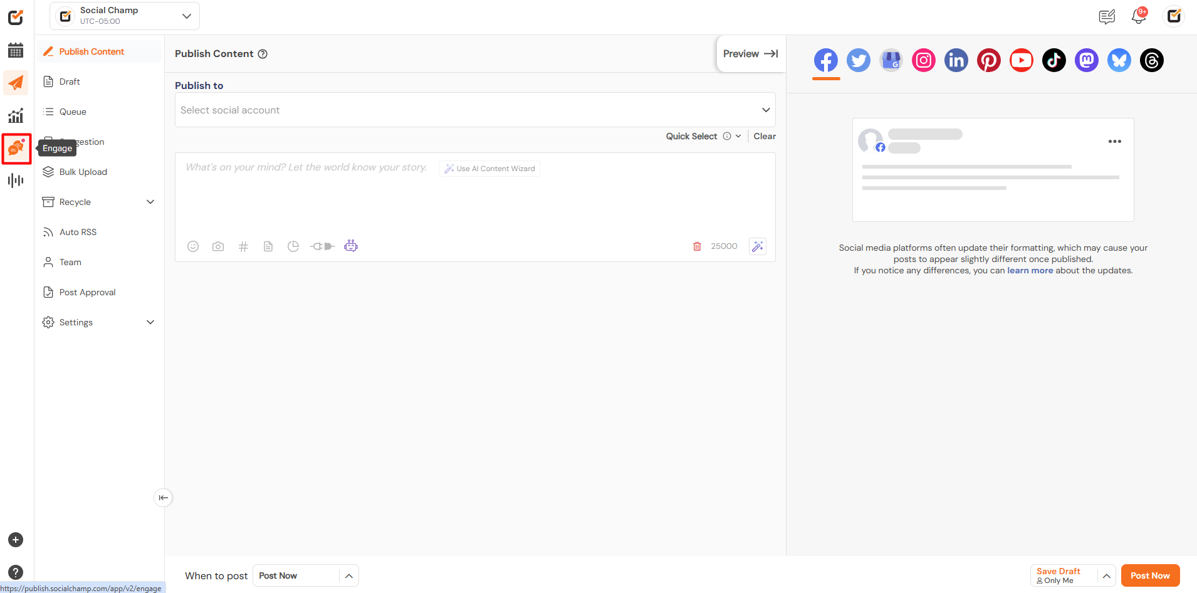Click the pie chart icon in the composer toolbar
This screenshot has width=1197, height=593.
pyautogui.click(x=293, y=246)
